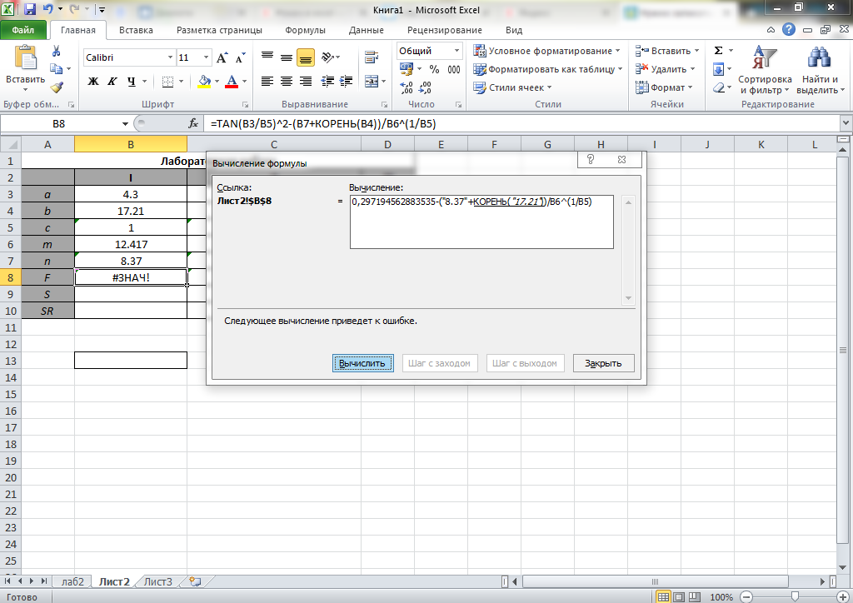853x603 pixels.
Task: Click the Format Painter brush icon
Action: (x=56, y=87)
